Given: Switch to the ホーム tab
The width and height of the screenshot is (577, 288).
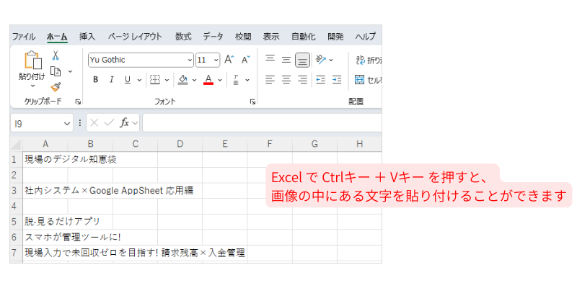Looking at the screenshot, I should pyautogui.click(x=57, y=37).
